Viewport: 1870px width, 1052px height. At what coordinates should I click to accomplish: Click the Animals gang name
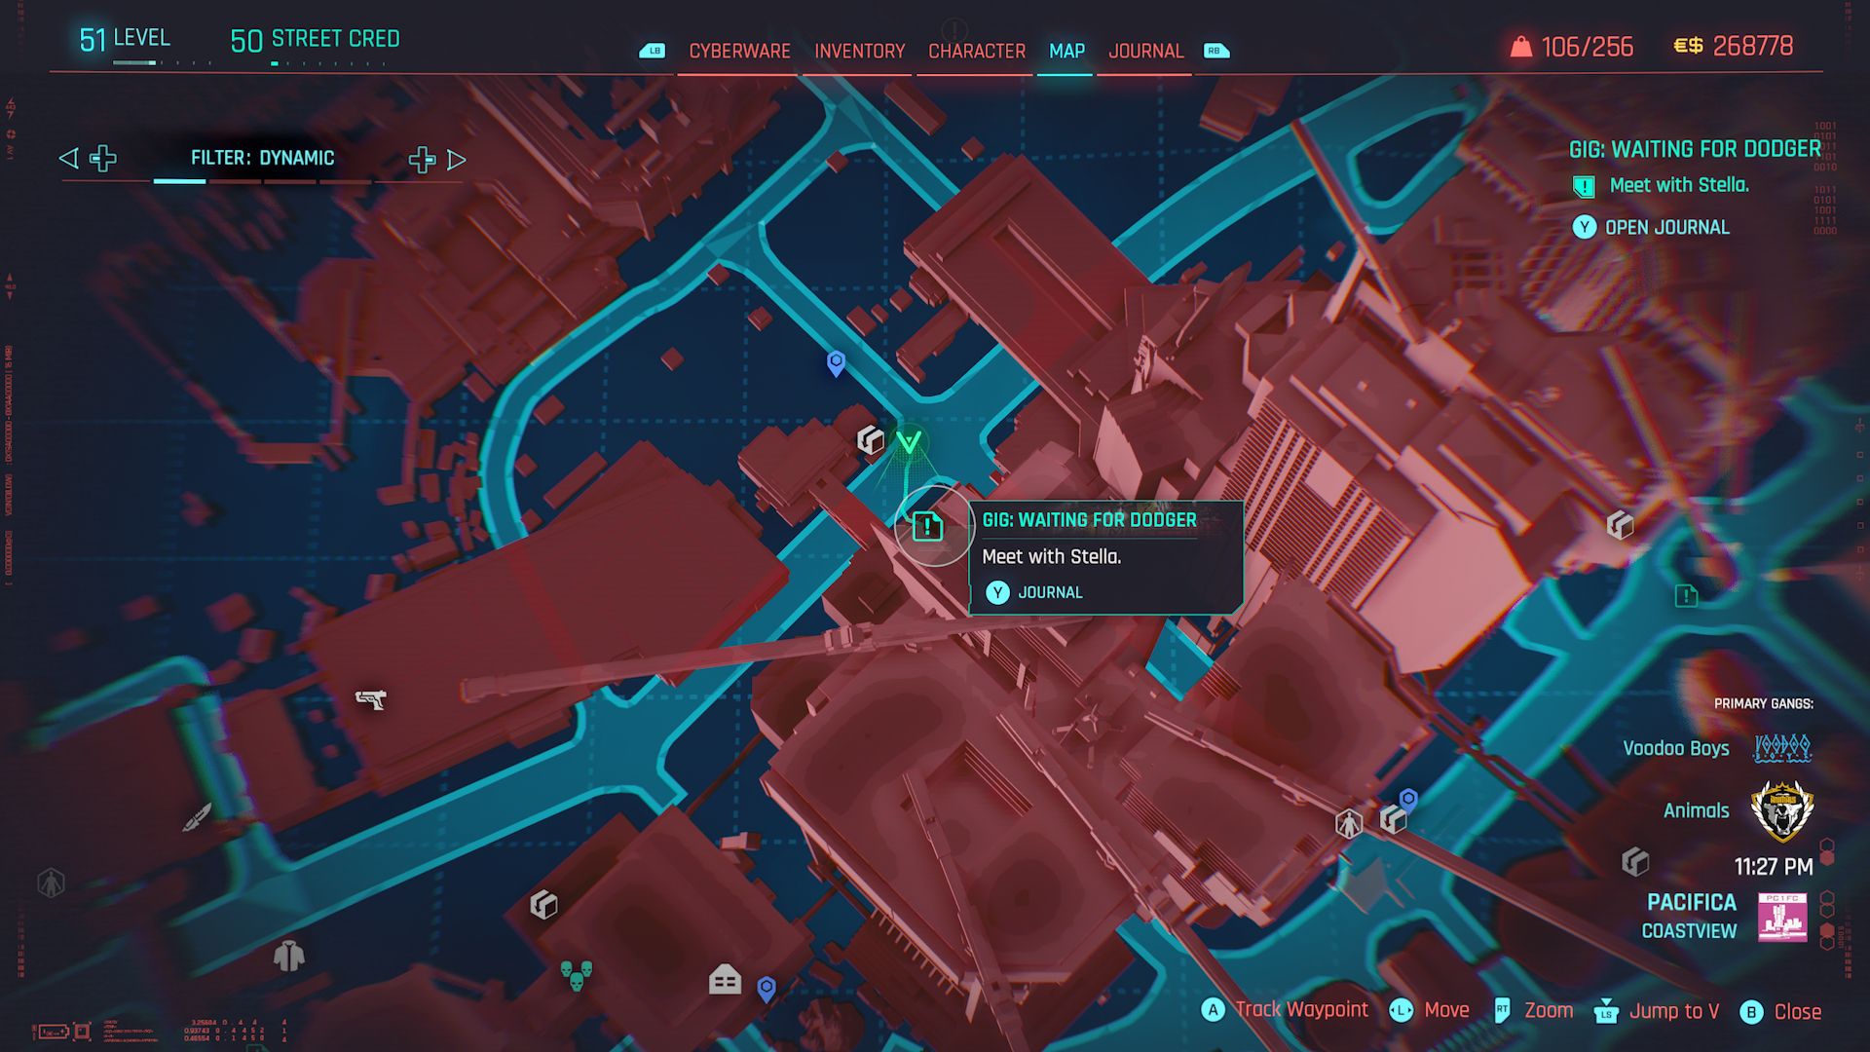pyautogui.click(x=1696, y=810)
